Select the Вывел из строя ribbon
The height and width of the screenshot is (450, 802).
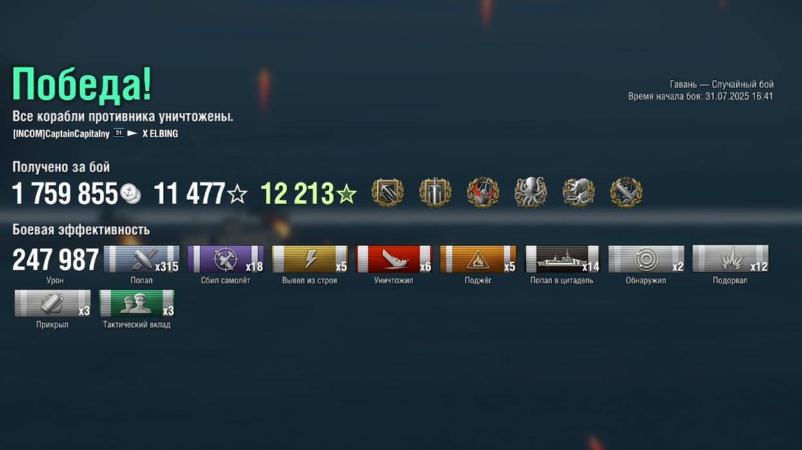(310, 259)
